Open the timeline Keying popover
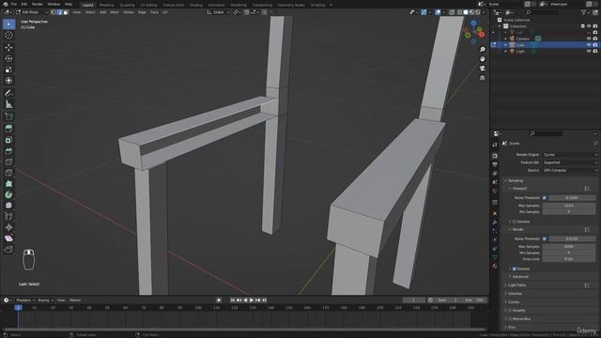 click(45, 300)
